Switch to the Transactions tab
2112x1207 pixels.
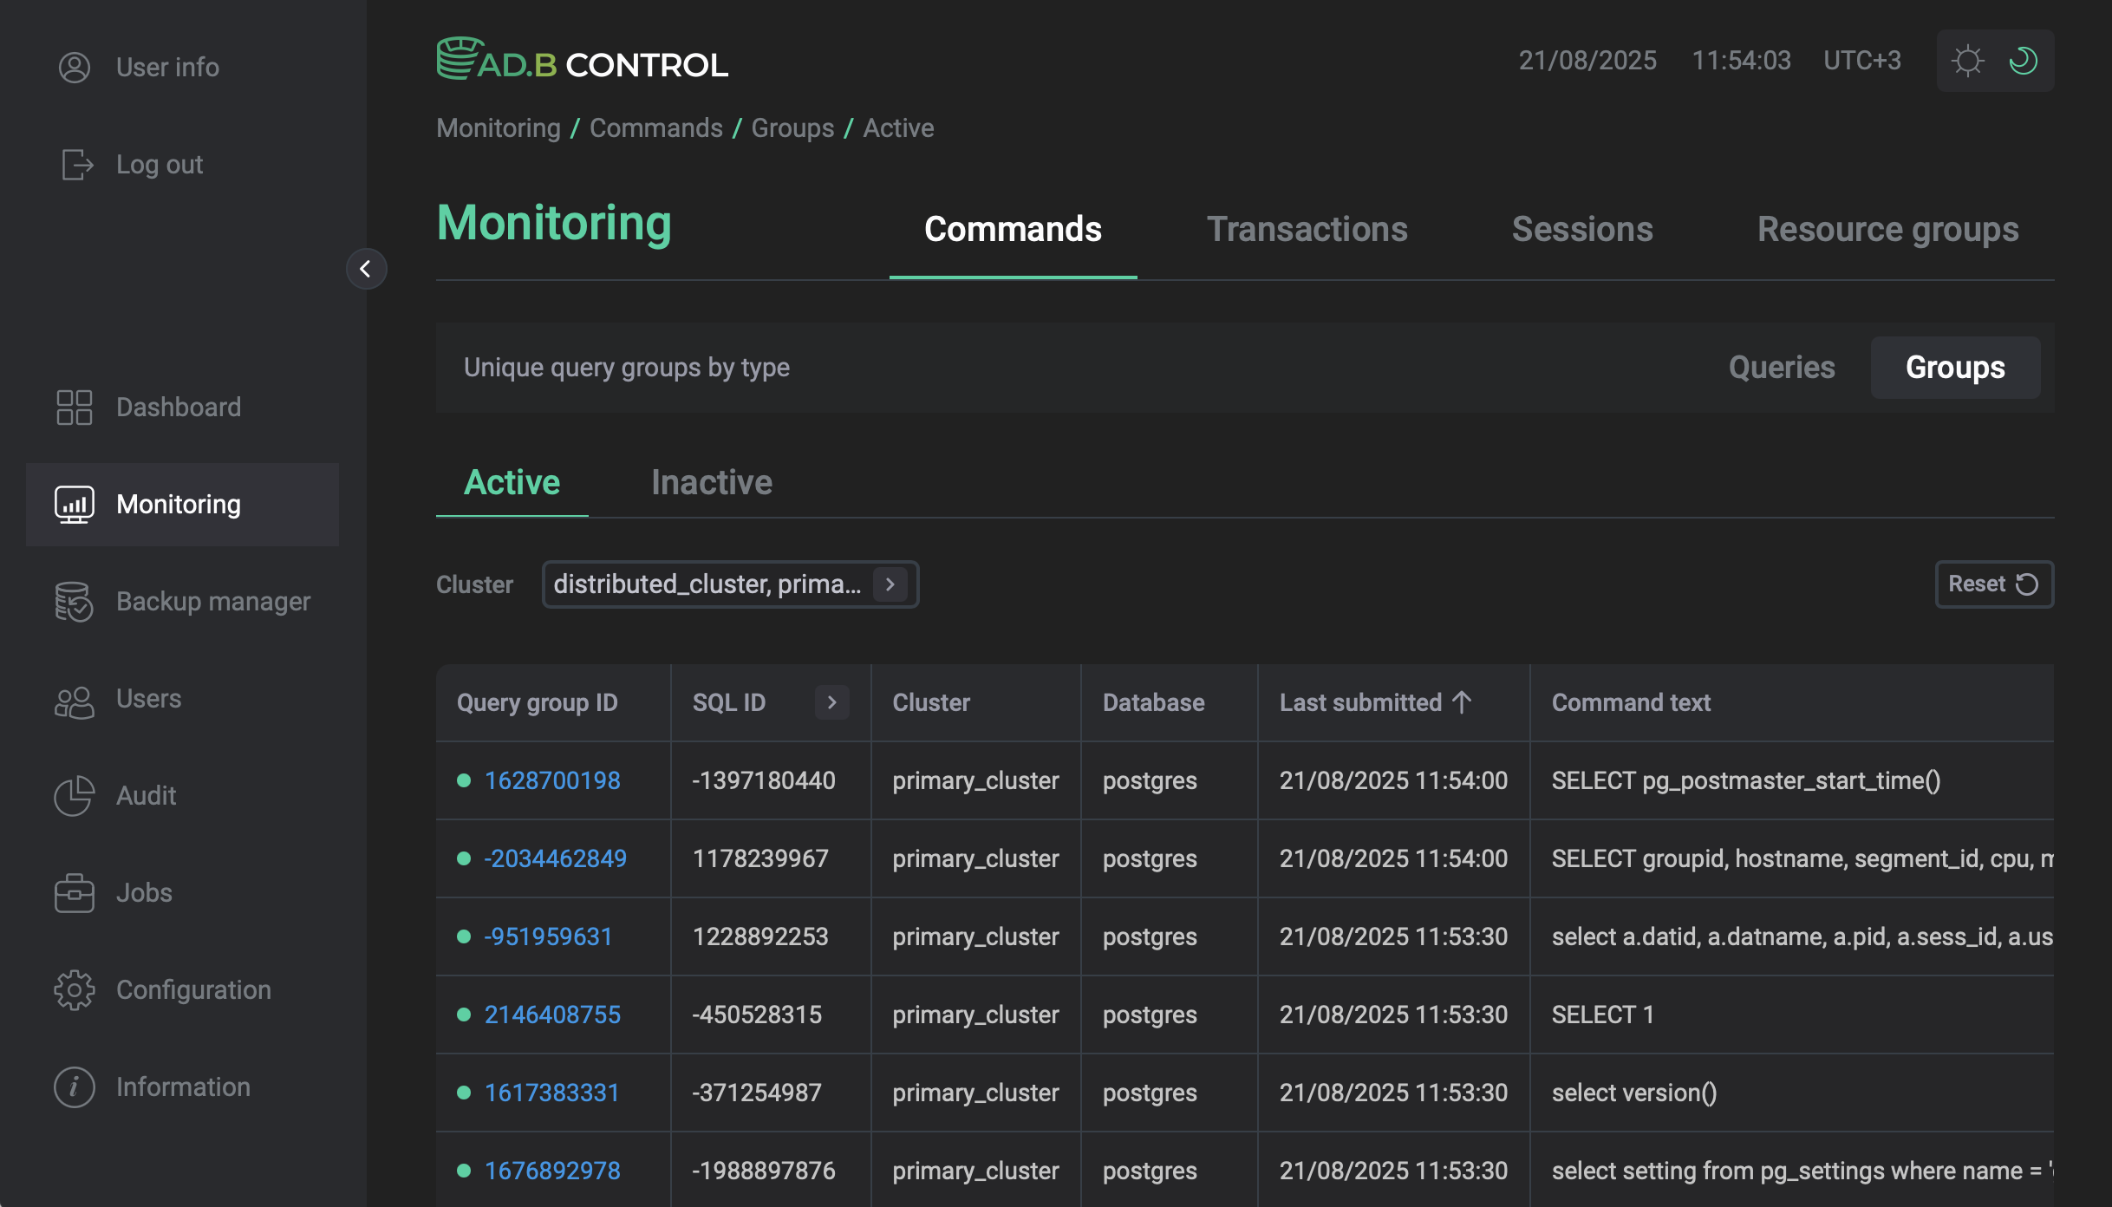[x=1307, y=229]
